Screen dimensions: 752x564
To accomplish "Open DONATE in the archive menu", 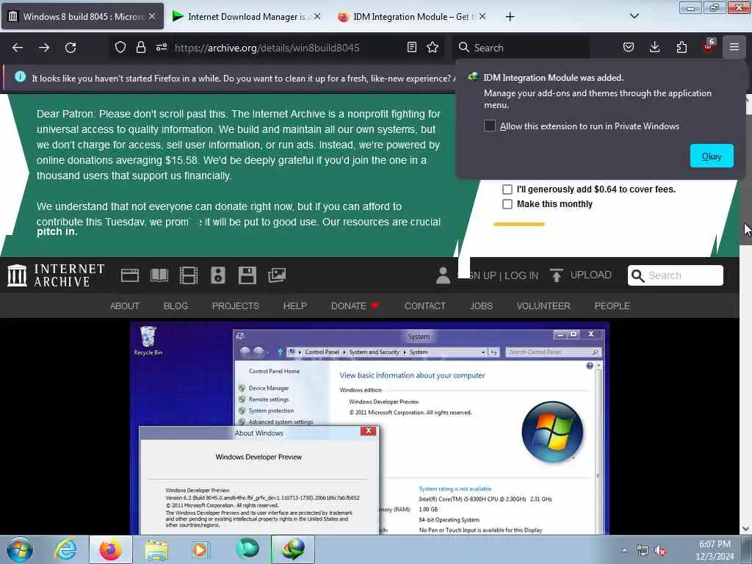I will point(355,306).
